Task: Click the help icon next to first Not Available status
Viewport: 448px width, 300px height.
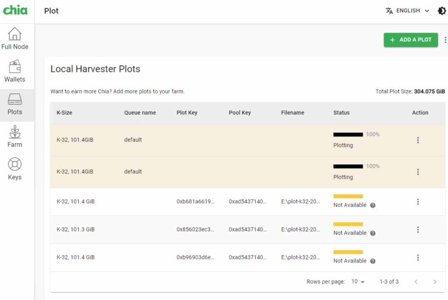Action: pos(372,205)
